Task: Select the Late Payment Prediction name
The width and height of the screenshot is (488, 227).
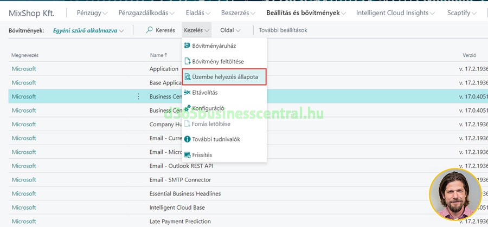Action: click(x=180, y=222)
